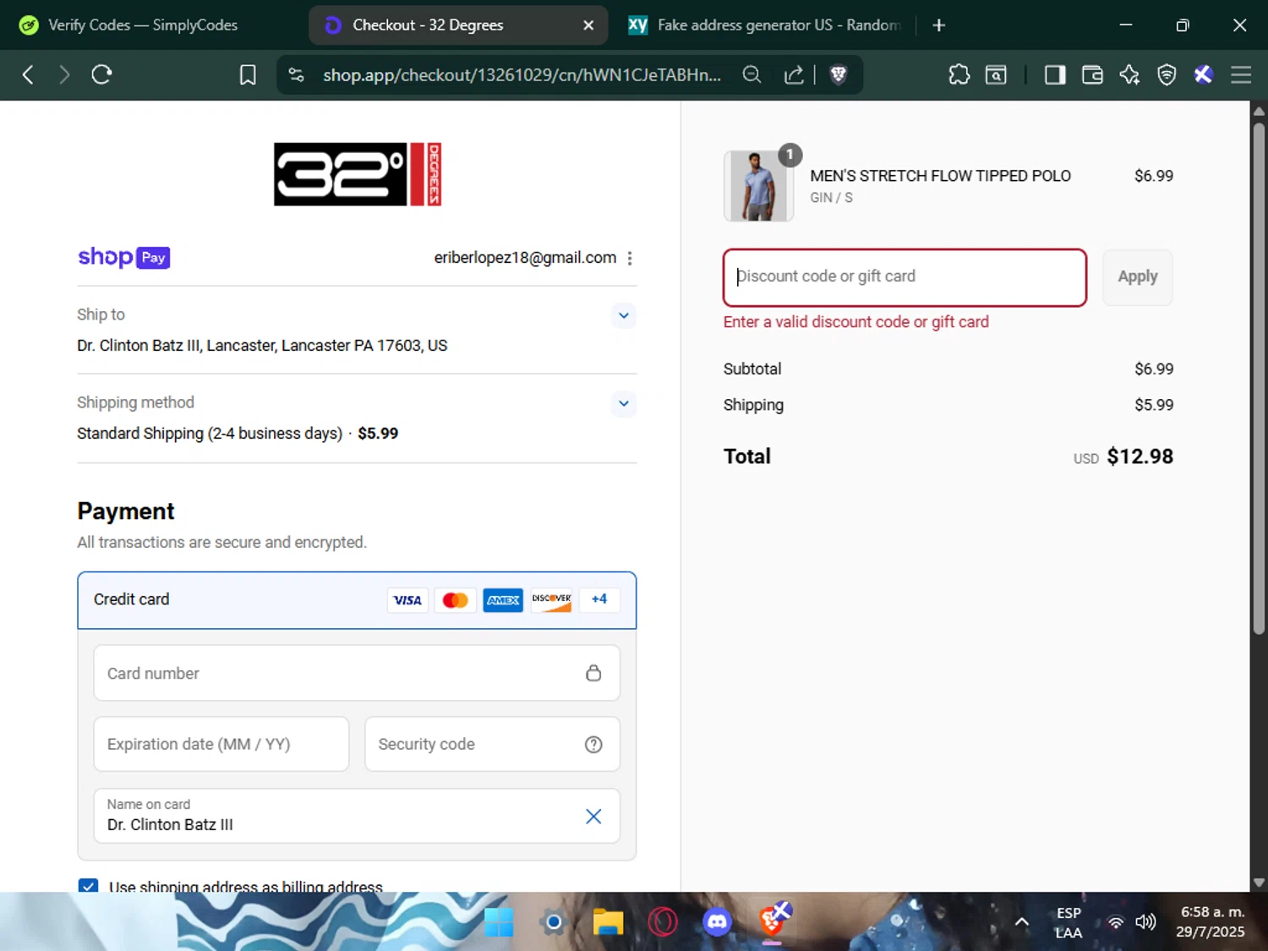This screenshot has width=1268, height=951.
Task: Click the blue X extension icon
Action: pos(1204,74)
